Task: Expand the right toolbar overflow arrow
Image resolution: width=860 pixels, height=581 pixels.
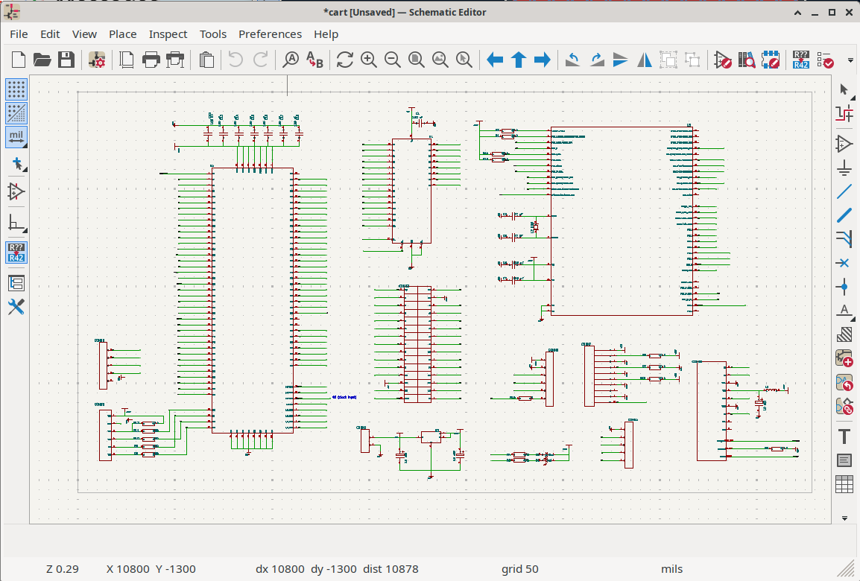Action: 844,518
